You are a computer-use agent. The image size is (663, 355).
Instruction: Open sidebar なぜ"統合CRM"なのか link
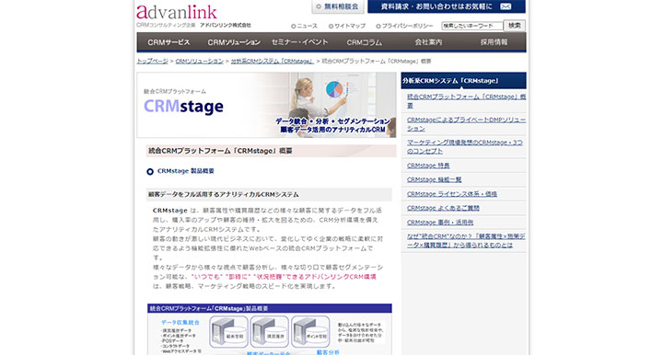coord(466,241)
